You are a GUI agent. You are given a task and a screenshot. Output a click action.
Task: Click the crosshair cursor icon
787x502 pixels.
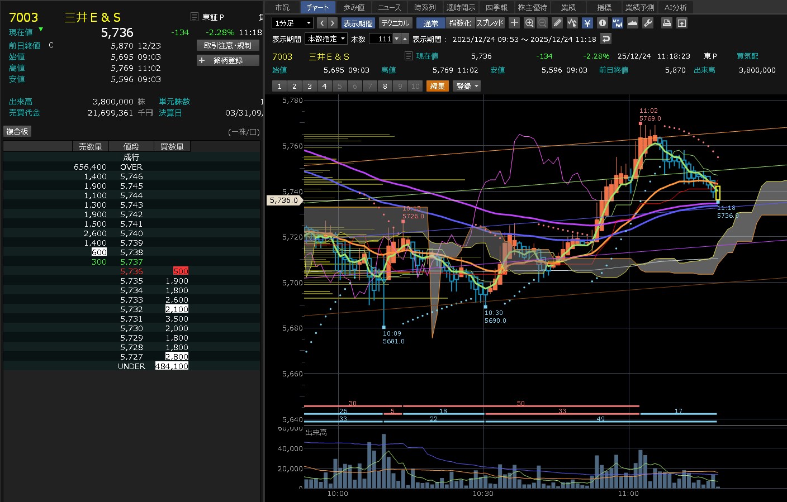[514, 23]
